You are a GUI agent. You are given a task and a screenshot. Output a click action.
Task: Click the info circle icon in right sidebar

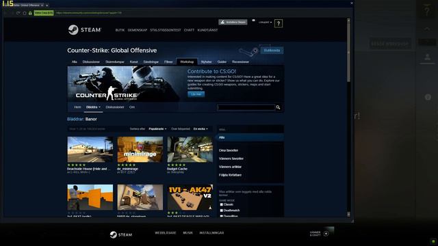[428, 97]
